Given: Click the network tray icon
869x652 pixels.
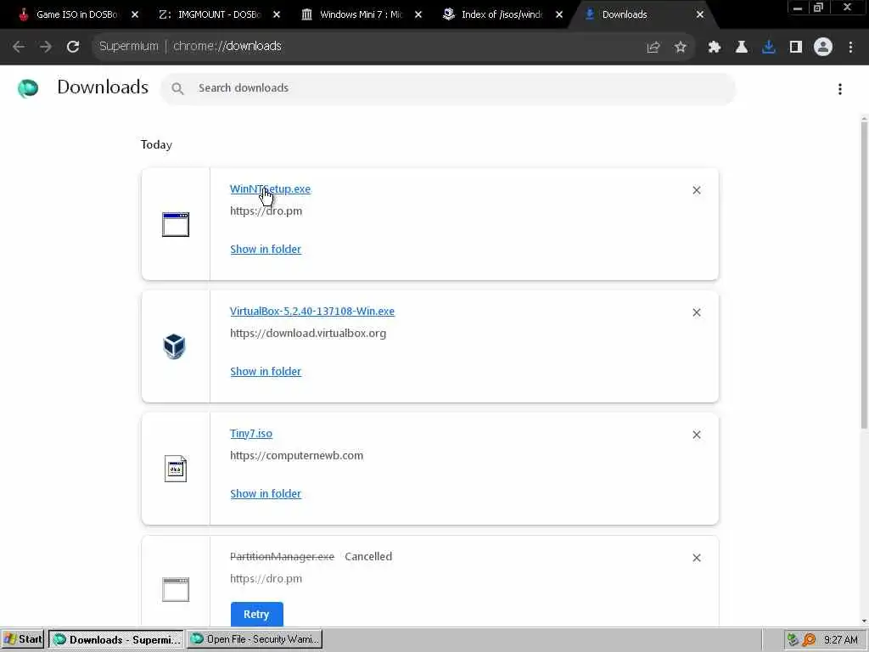Looking at the screenshot, I should point(793,640).
